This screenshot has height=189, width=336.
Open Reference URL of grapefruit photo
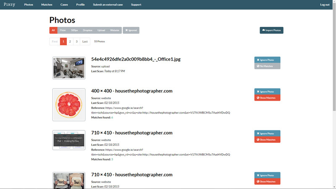click(160, 110)
